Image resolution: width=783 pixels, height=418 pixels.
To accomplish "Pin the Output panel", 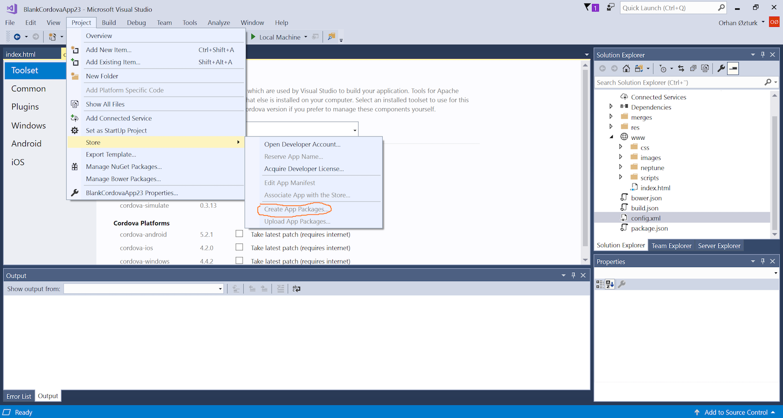I will pos(573,275).
